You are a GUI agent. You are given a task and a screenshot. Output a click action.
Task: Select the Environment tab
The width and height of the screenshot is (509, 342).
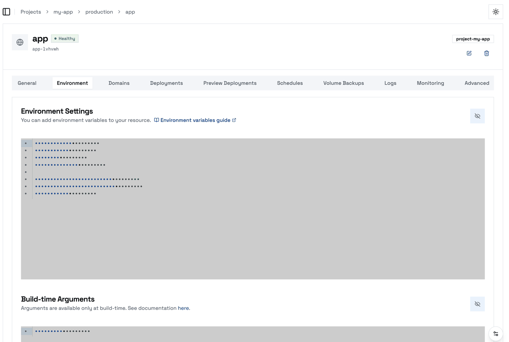click(x=72, y=83)
